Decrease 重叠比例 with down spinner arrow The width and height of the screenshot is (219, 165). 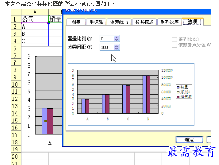(x=116, y=40)
